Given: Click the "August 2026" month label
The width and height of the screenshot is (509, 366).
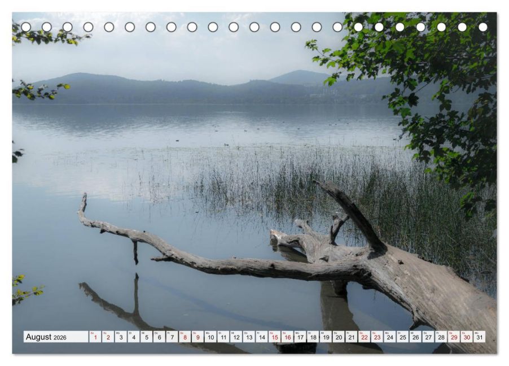Looking at the screenshot, I should 46,337.
